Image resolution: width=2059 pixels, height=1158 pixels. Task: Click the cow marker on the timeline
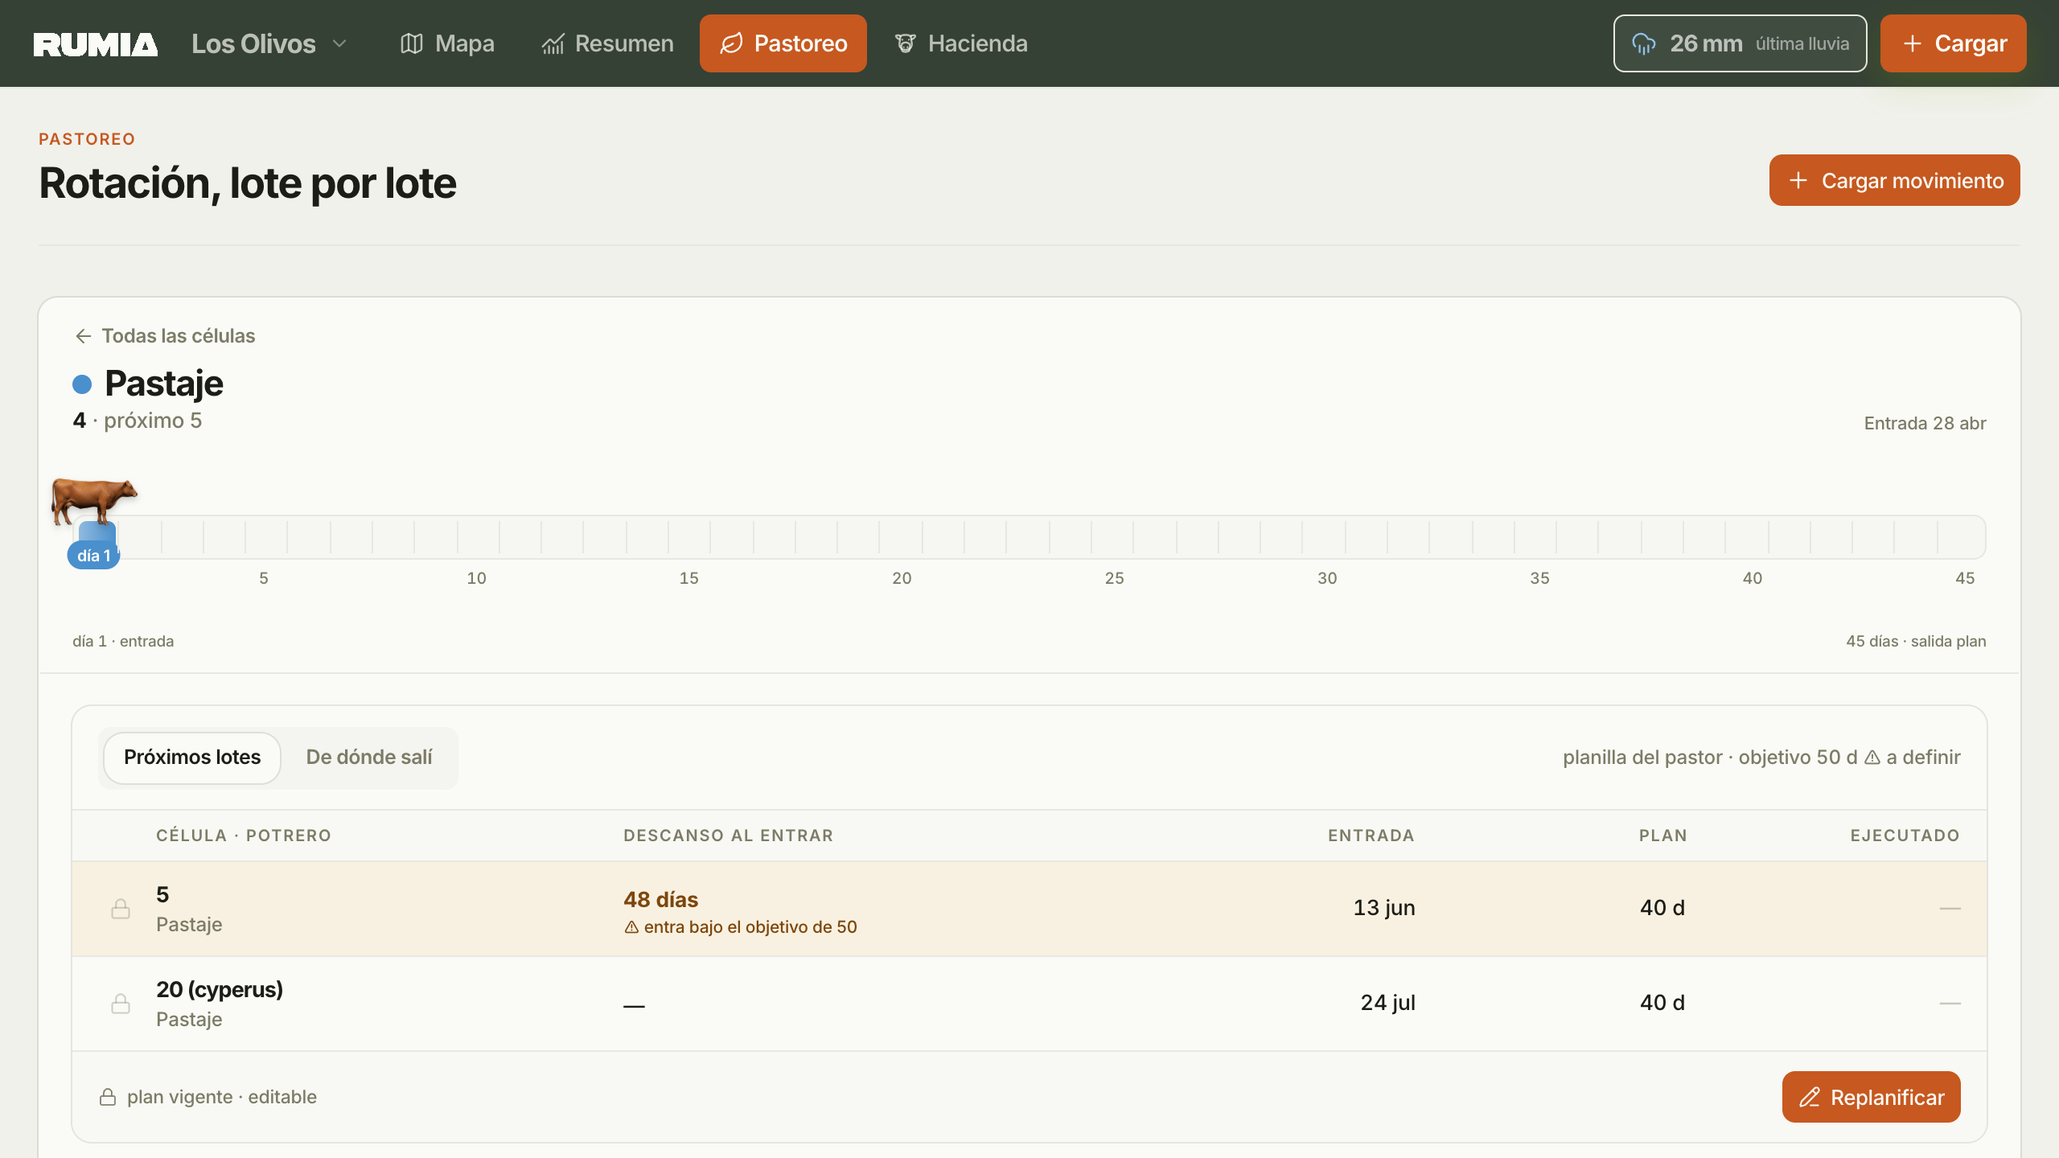coord(94,500)
